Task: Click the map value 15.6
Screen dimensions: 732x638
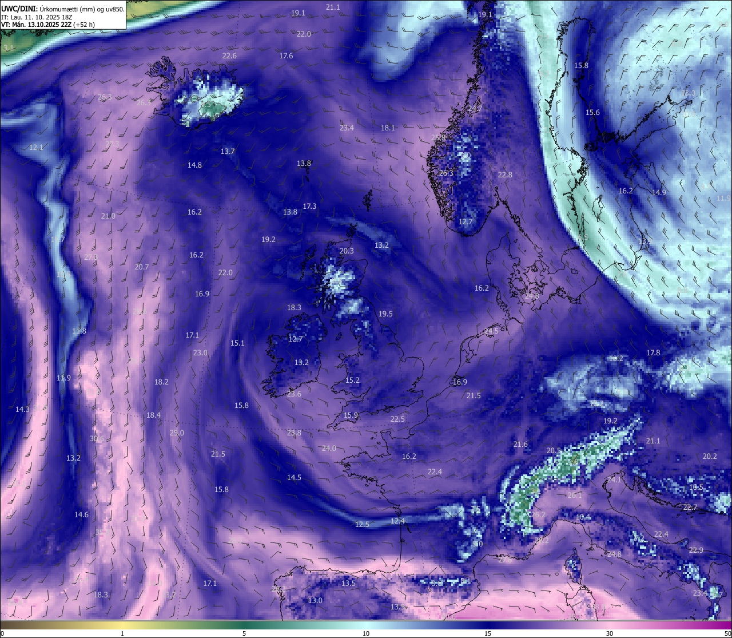Action: [592, 112]
